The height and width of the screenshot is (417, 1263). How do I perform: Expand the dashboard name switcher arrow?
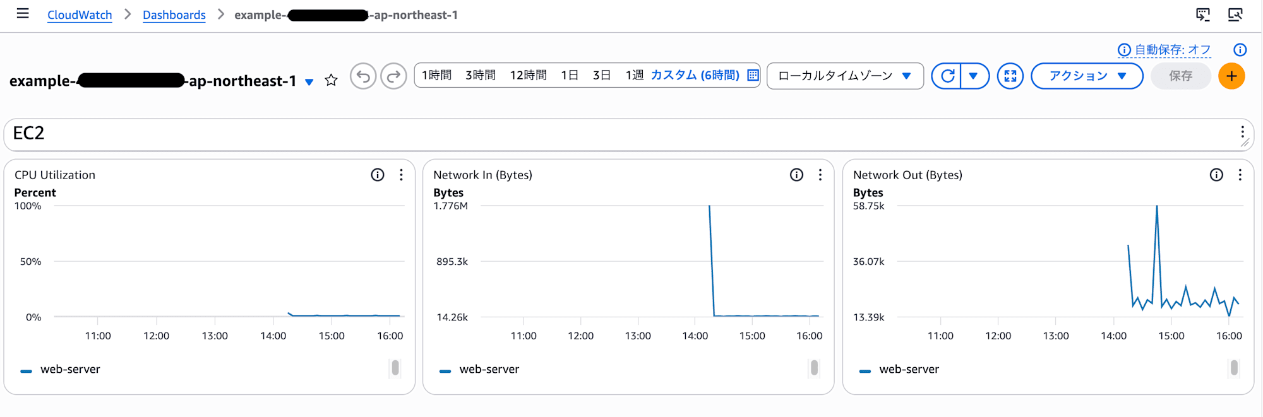(309, 82)
